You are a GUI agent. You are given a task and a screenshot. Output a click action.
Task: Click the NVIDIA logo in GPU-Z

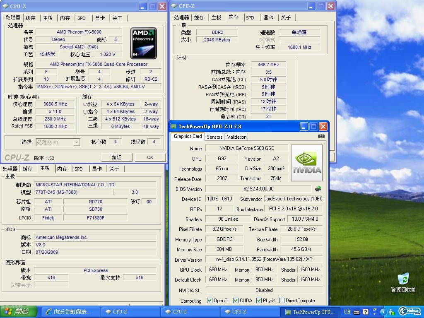coord(307,163)
